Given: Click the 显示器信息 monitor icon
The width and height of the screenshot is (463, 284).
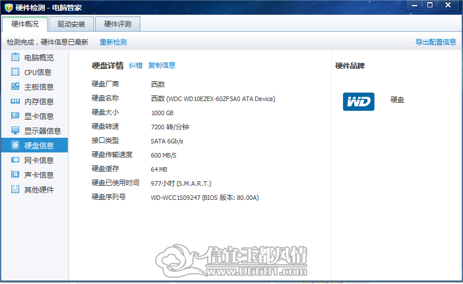Looking at the screenshot, I should (x=15, y=130).
